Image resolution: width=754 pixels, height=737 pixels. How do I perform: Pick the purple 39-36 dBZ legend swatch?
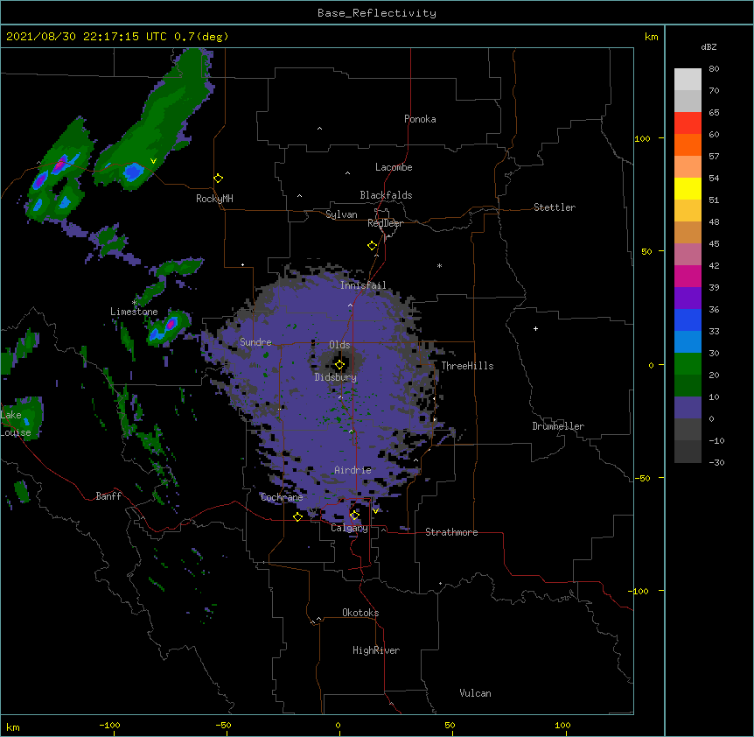click(688, 298)
